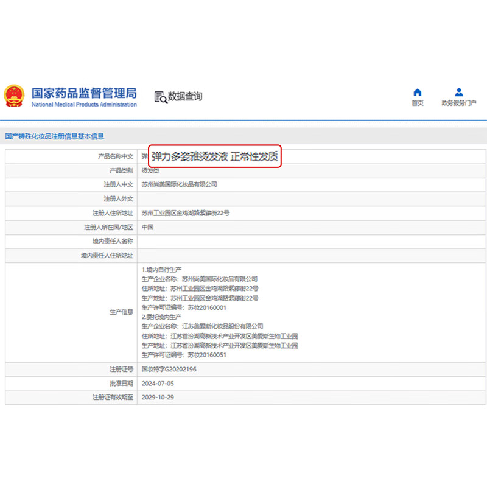Image resolution: width=487 pixels, height=487 pixels.
Task: Select the 烫发类 product category value
Action: click(152, 170)
